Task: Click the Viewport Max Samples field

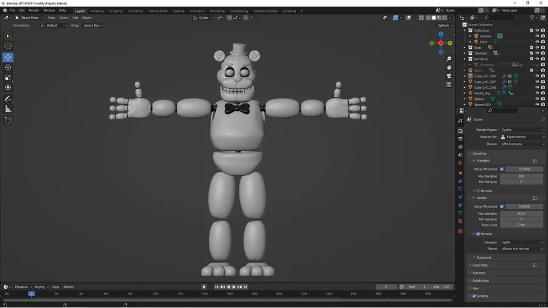Action: click(521, 177)
